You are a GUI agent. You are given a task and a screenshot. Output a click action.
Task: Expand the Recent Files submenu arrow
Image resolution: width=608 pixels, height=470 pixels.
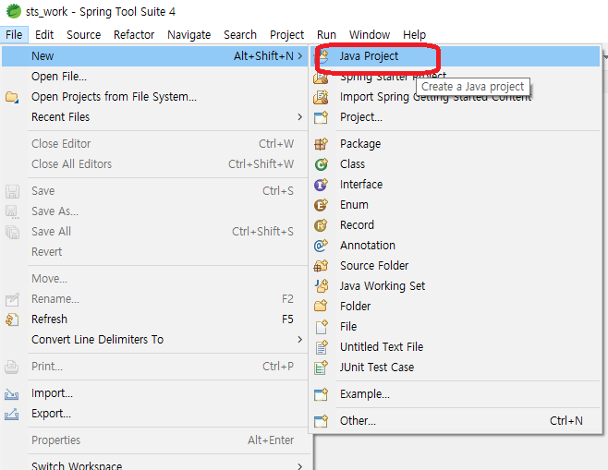pyautogui.click(x=299, y=116)
